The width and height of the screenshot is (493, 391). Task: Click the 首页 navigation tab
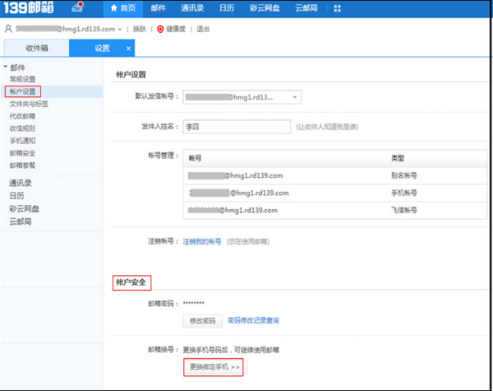[123, 8]
